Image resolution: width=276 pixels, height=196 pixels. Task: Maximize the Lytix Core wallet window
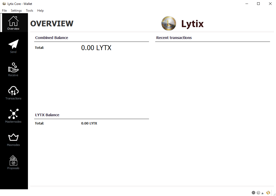(258, 4)
